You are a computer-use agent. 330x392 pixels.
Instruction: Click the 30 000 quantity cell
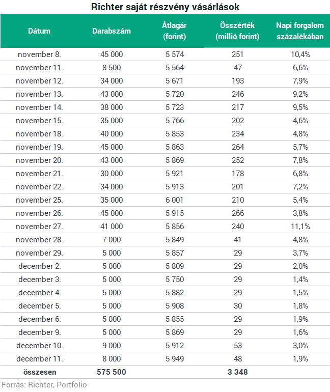[112, 174]
